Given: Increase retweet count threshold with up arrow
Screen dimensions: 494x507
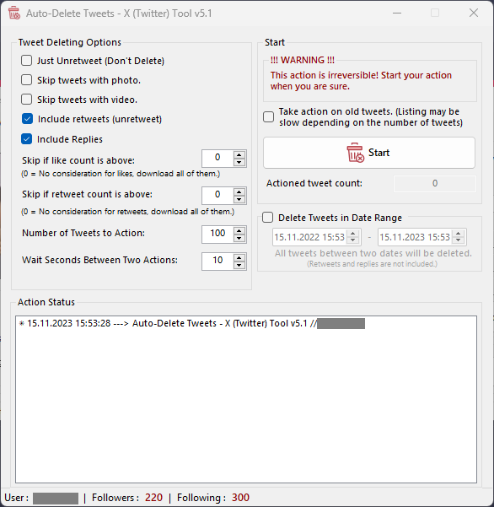Looking at the screenshot, I should (x=239, y=191).
